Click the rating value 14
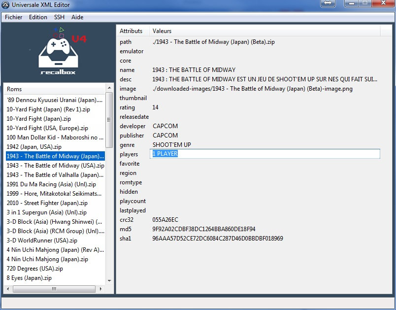The width and height of the screenshot is (396, 310). (x=155, y=107)
